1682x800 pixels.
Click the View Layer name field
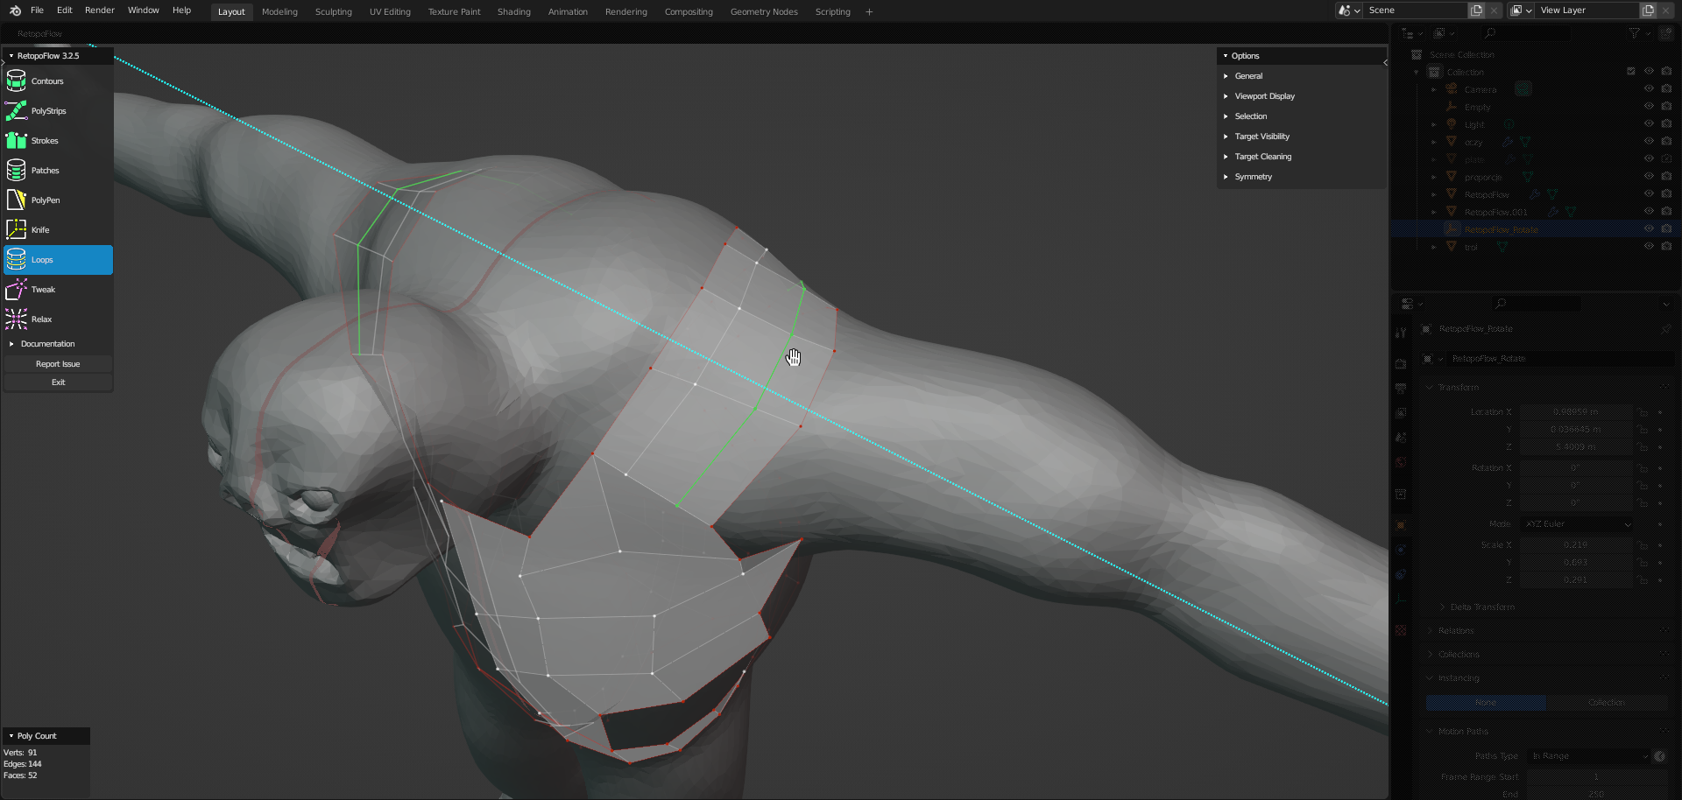[1587, 11]
